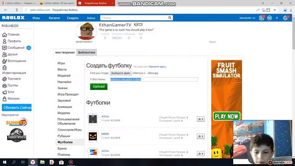The height and width of the screenshot is (166, 295).
Task: Click the Yandex home icon beside address bar
Action: click(17, 10)
